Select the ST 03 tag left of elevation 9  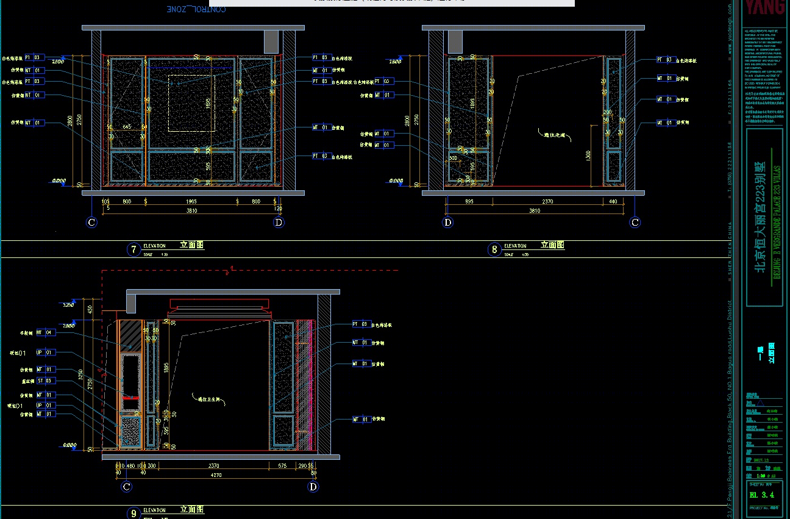point(45,381)
